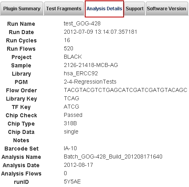Click the Library Key value TCAG
Screen dimensions: 189x187
(x=71, y=98)
